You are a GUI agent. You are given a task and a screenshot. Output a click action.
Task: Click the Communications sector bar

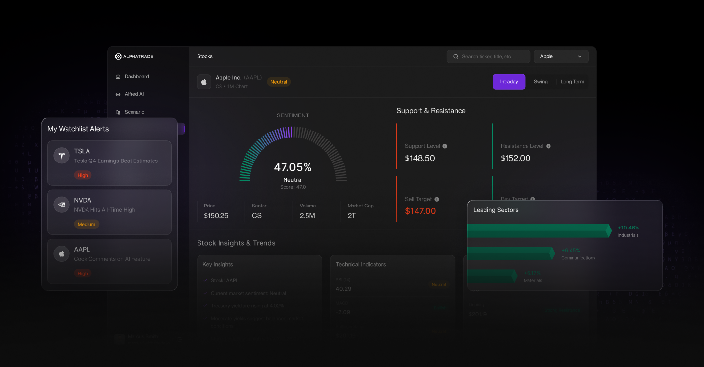(x=511, y=253)
